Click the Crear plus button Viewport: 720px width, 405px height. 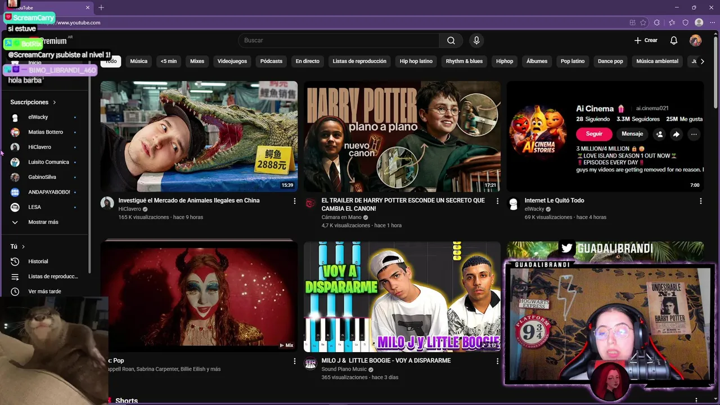[x=646, y=40]
